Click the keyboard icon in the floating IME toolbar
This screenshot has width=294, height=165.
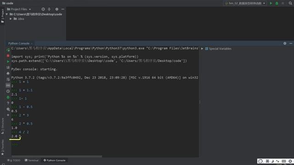click(x=284, y=161)
